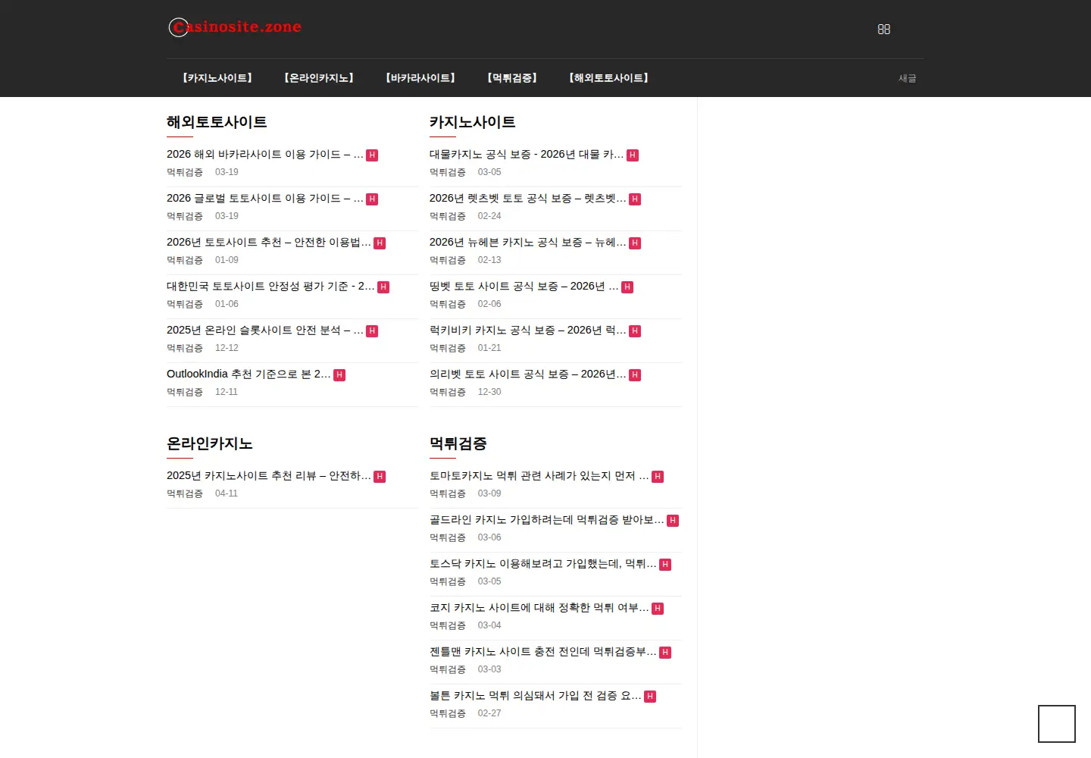Open article '럭키비키 카지노 공식 보증'
The height and width of the screenshot is (758, 1091).
528,330
